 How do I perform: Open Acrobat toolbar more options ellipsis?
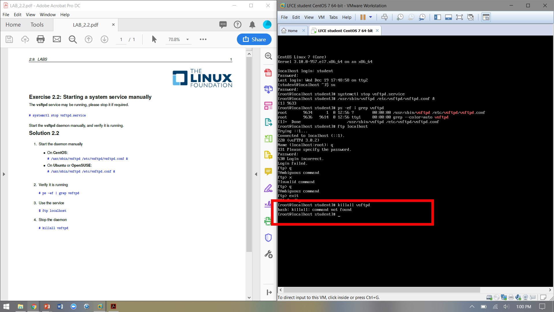coord(203,39)
